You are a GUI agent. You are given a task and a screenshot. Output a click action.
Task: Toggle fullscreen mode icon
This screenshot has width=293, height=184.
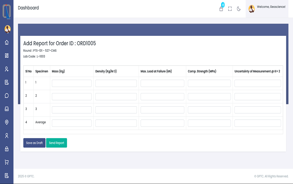pos(230,9)
